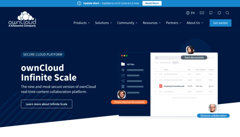
Task: Click the Enhance collaboration label
Action: click(213, 115)
